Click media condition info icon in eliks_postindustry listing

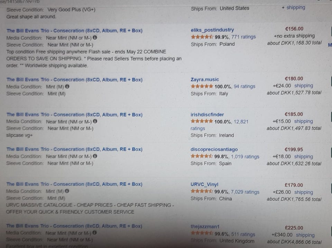point(95,38)
